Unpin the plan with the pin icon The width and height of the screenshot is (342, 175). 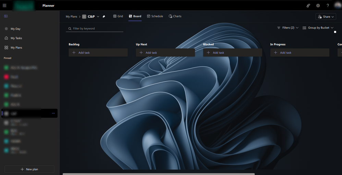coord(104,16)
